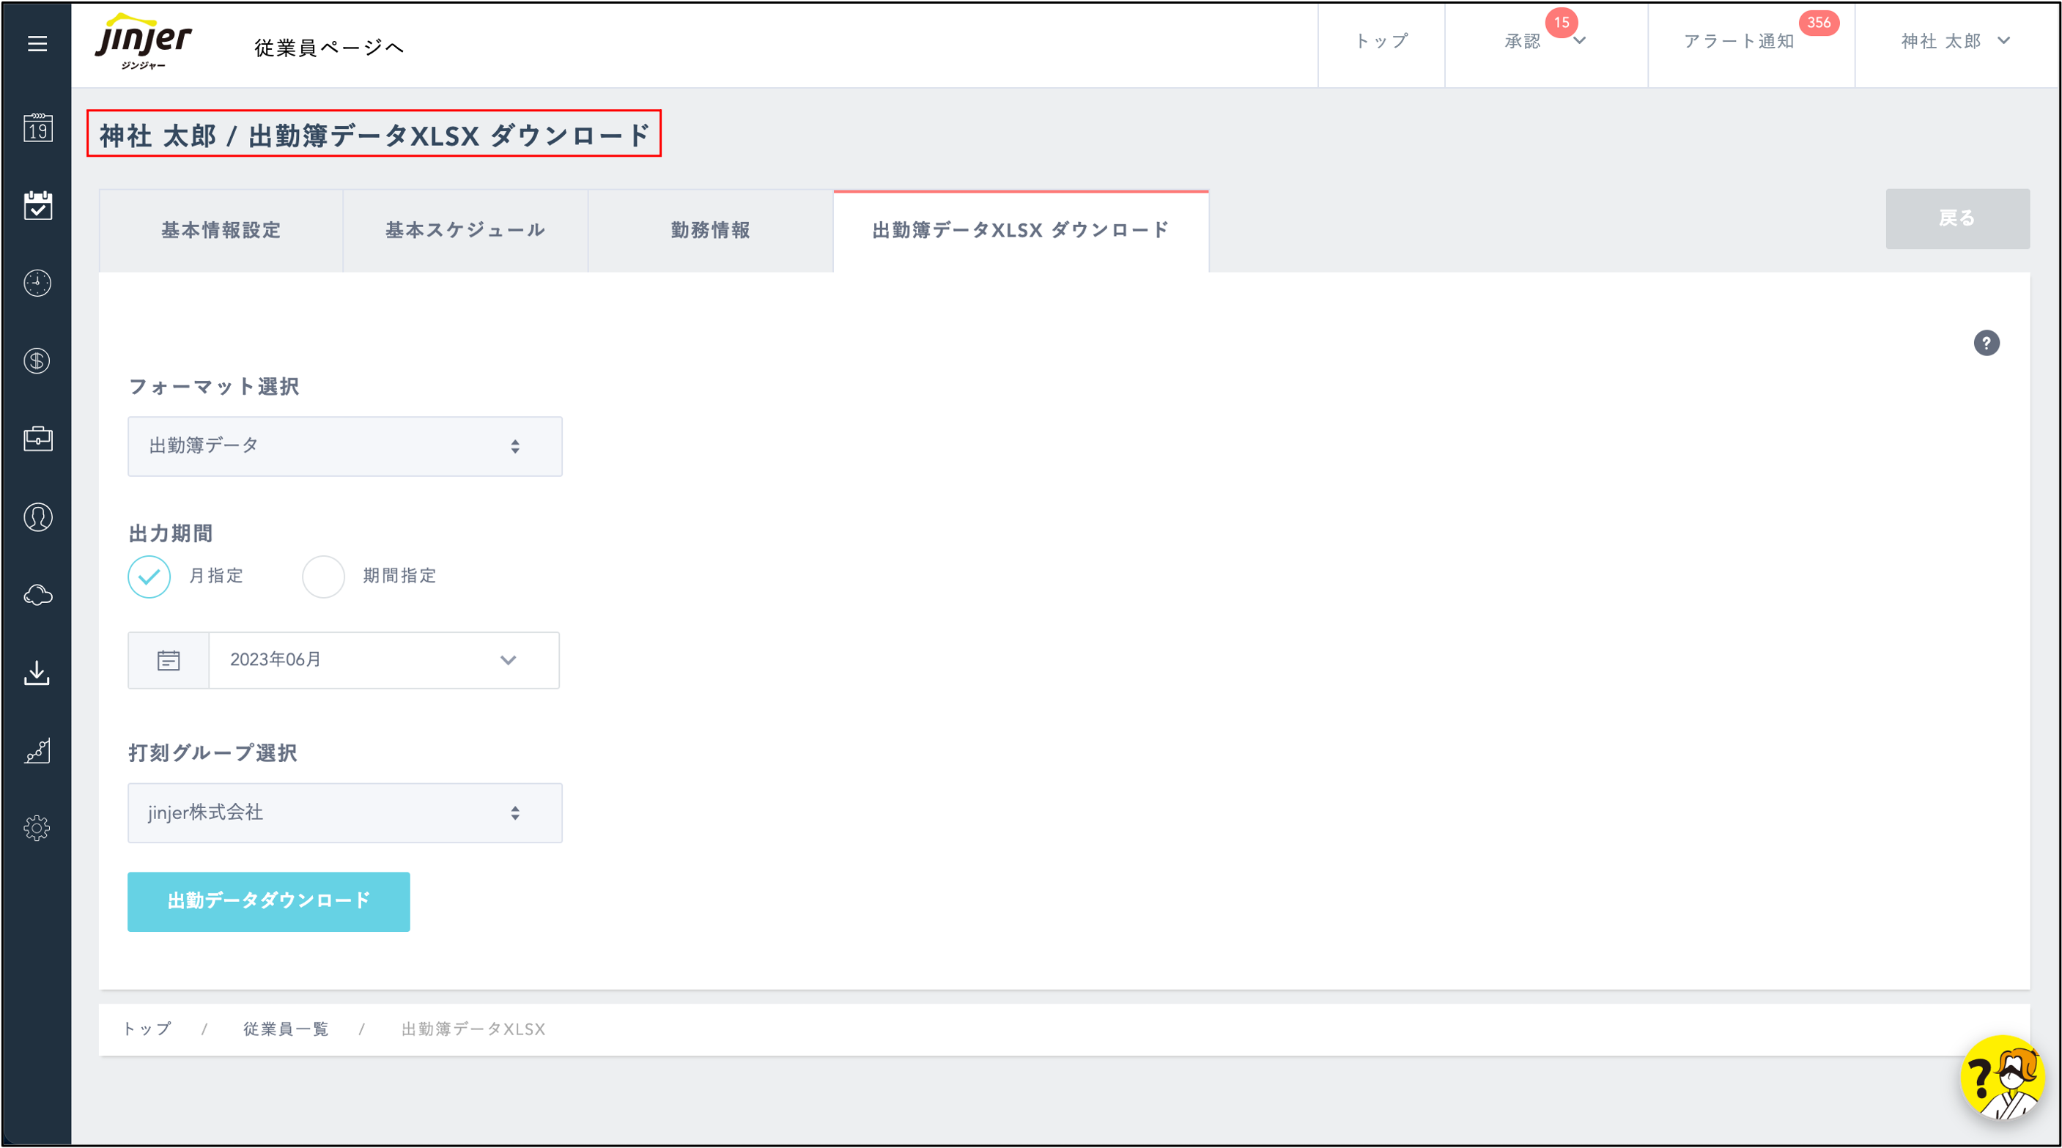Select the 月指定 radio button
The width and height of the screenshot is (2062, 1148).
[149, 576]
